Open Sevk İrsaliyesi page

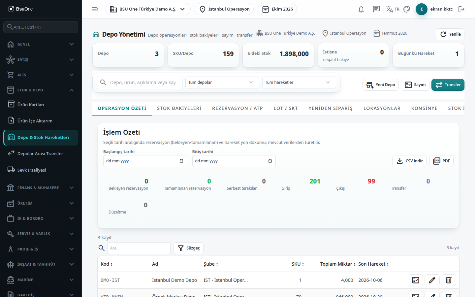click(41, 170)
